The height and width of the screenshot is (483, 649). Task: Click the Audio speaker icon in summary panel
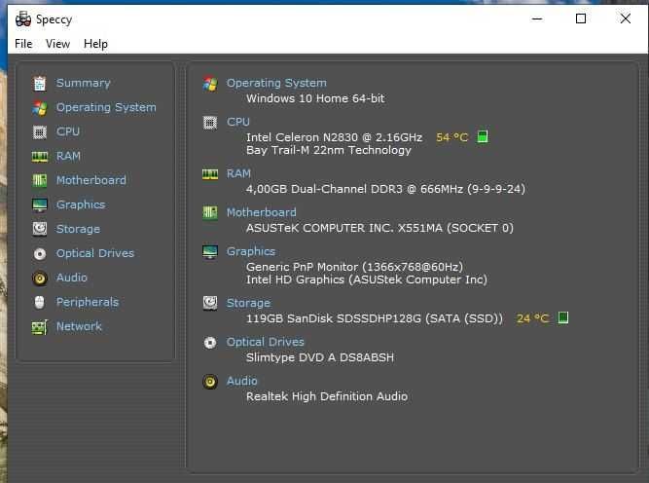[x=210, y=382]
